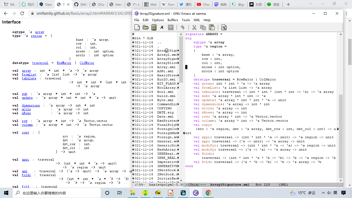The width and height of the screenshot is (352, 198).
Task: Open the Options menu in Emacs
Action: tap(158, 20)
